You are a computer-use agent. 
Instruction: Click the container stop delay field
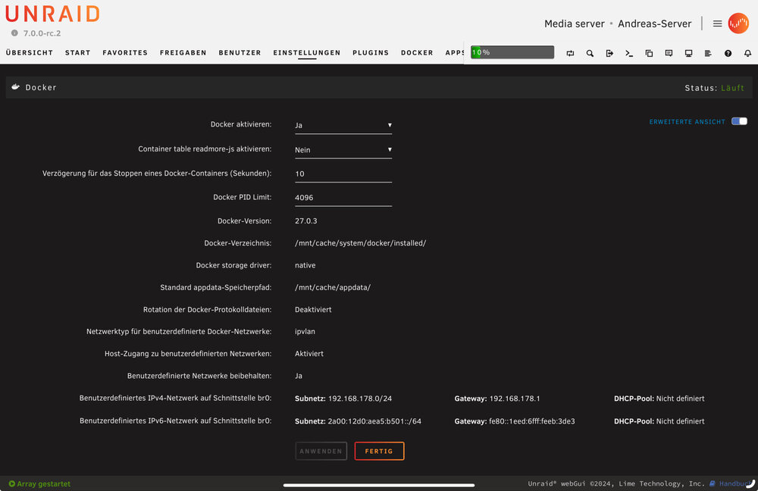tap(343, 174)
